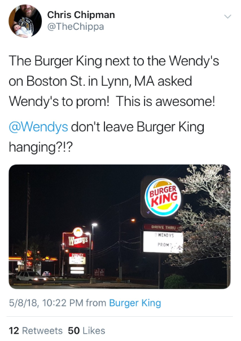Image resolution: width=241 pixels, height=341 pixels.
Task: Click the bright streetlight in the photo
Action: click(x=94, y=225)
